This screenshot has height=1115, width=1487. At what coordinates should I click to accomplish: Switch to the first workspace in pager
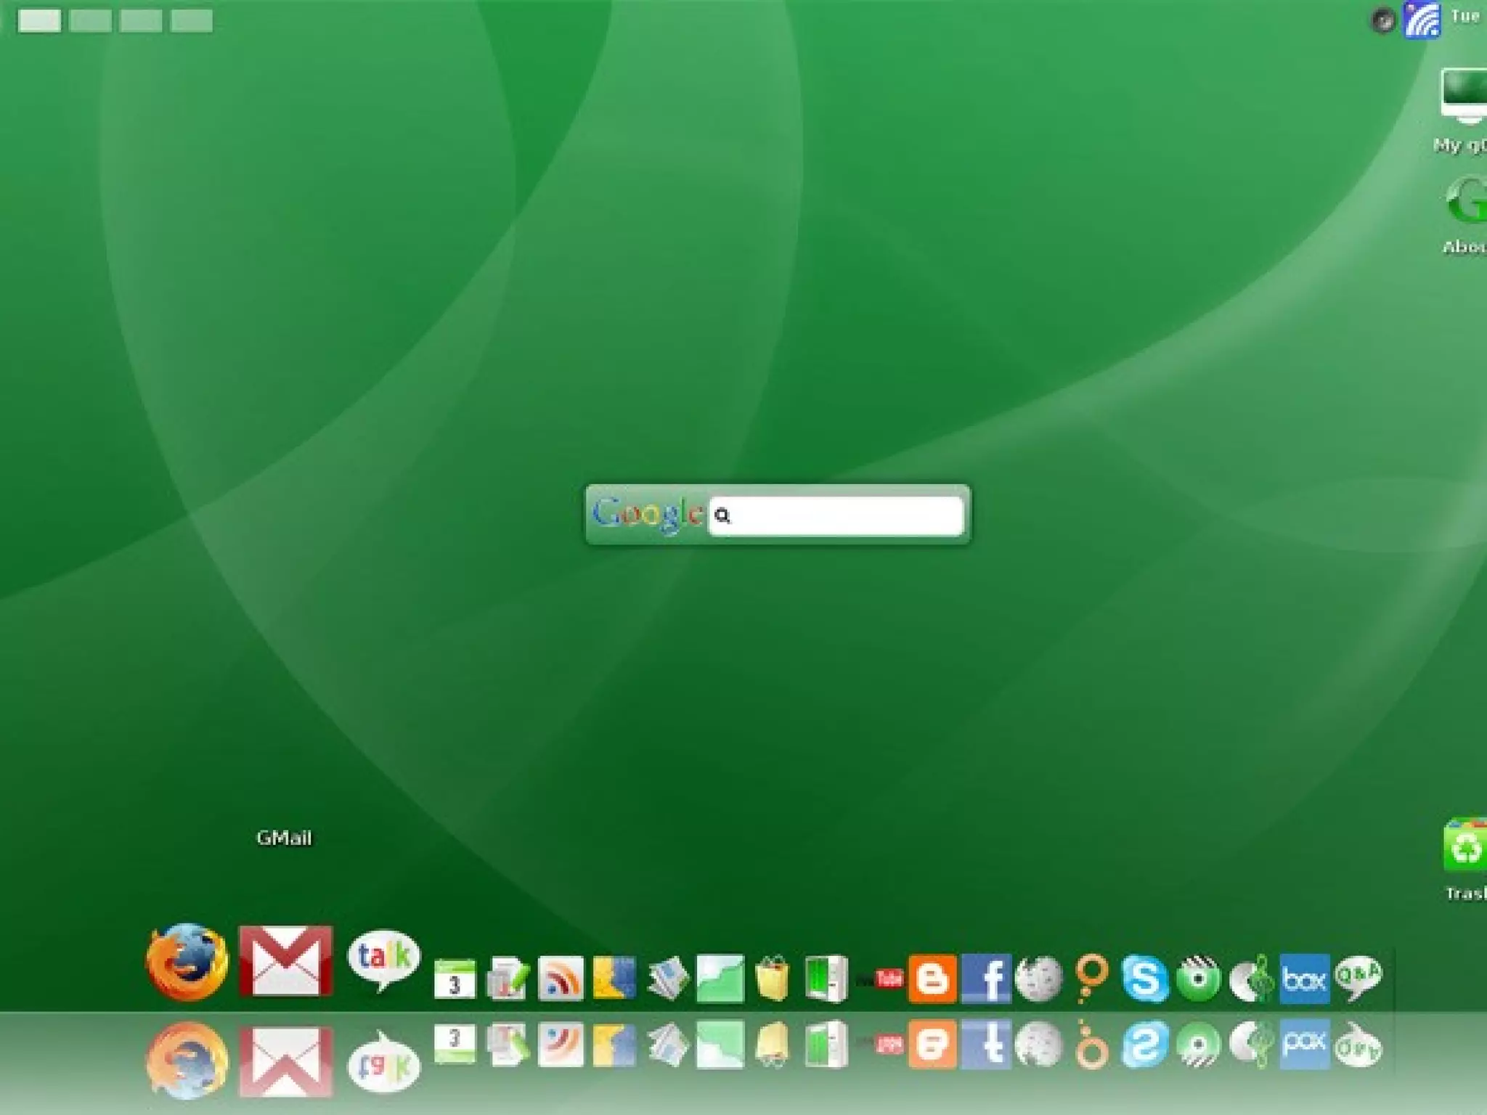tap(39, 20)
